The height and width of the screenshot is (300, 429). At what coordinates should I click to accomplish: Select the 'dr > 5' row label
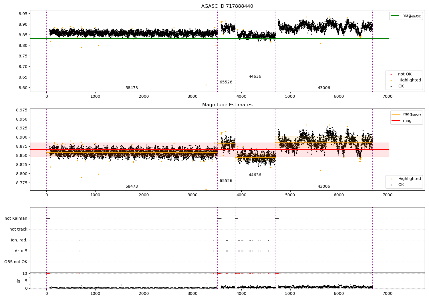pyautogui.click(x=21, y=251)
